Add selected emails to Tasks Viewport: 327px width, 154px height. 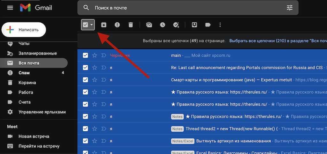coord(176,25)
